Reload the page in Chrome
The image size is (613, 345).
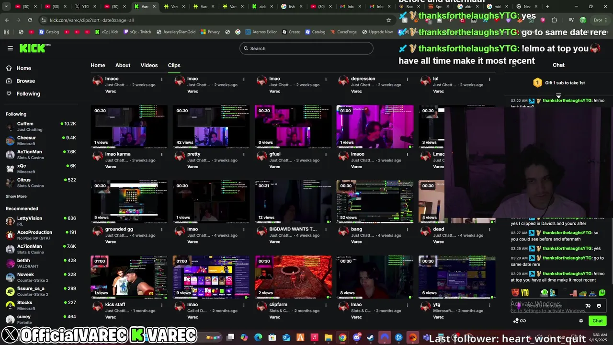(x=30, y=20)
